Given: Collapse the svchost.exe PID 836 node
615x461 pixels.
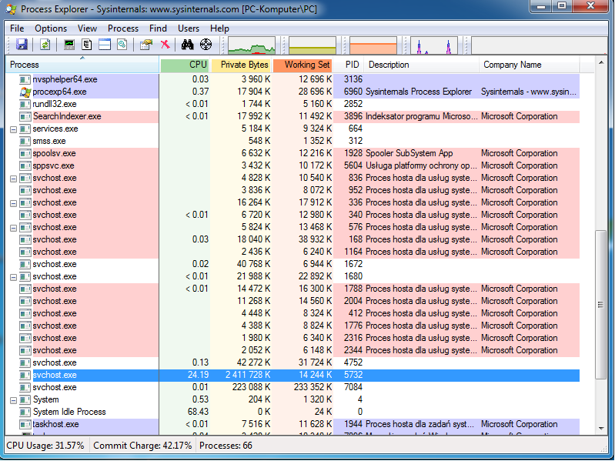Looking at the screenshot, I should tap(13, 179).
